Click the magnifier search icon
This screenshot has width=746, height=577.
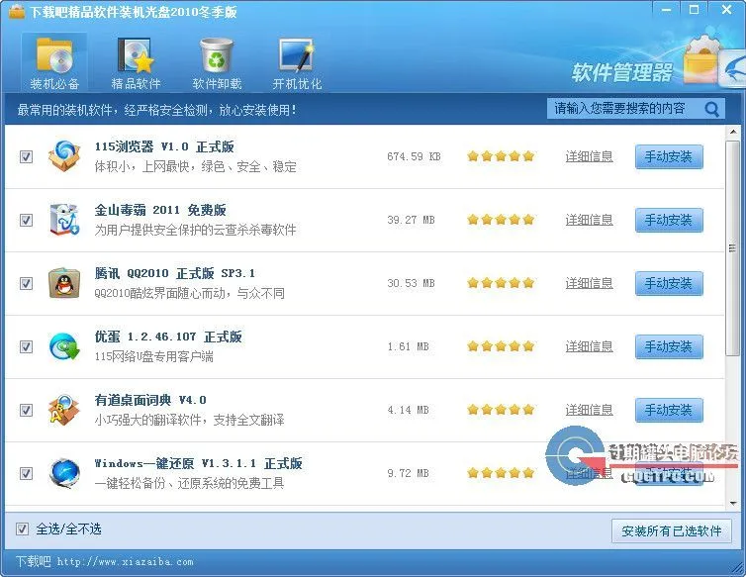[x=711, y=109]
